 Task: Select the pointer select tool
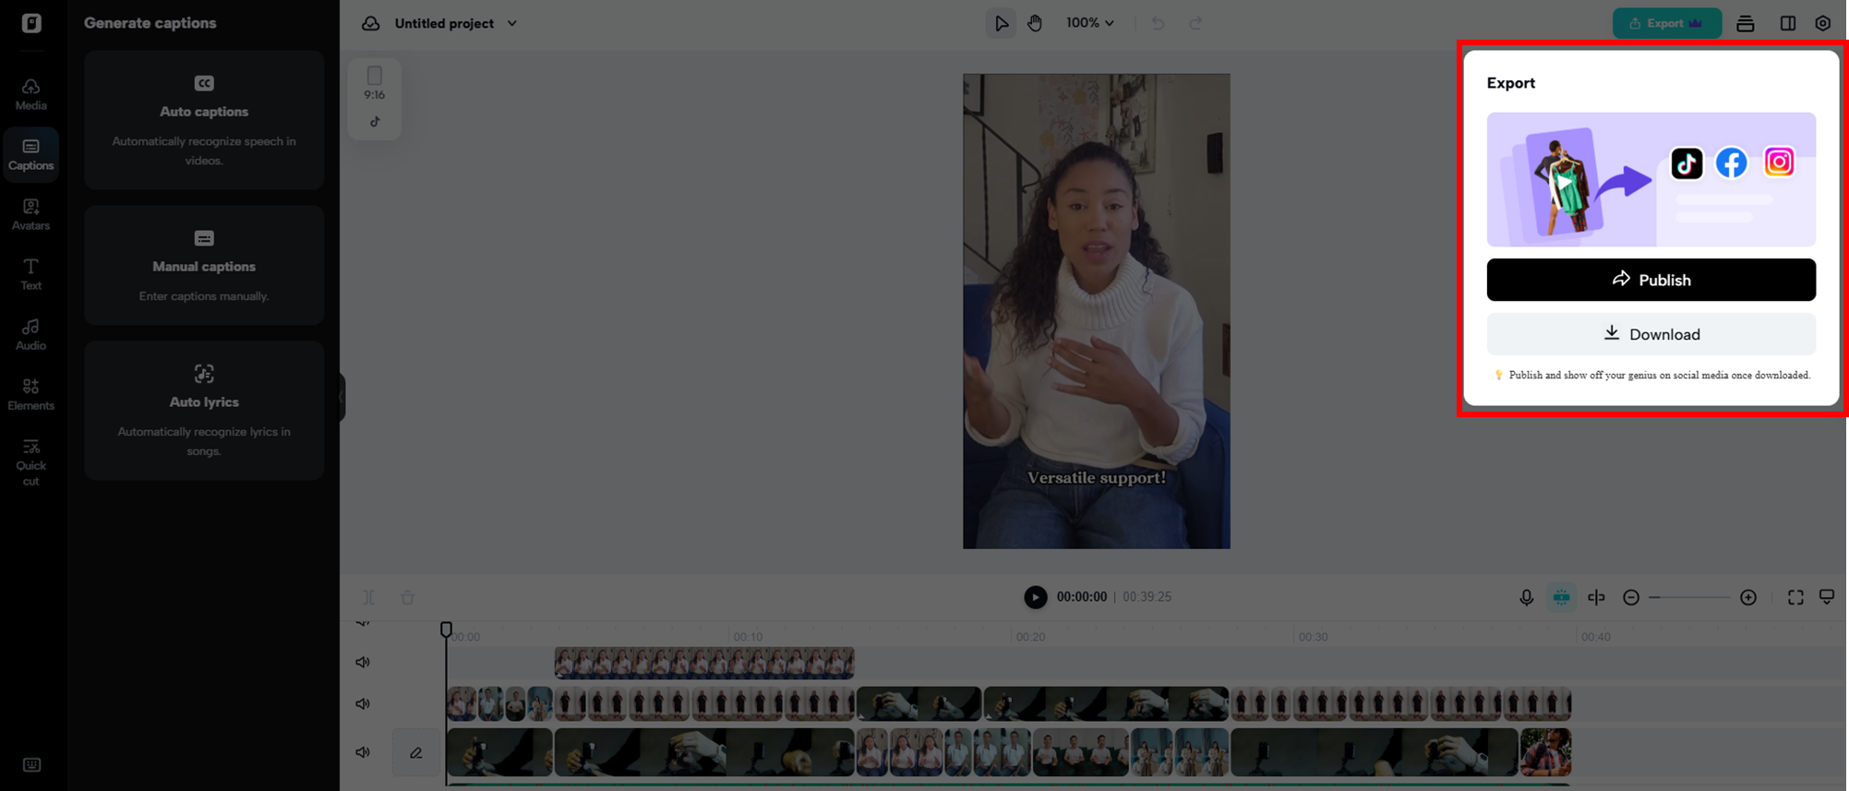(x=1001, y=23)
